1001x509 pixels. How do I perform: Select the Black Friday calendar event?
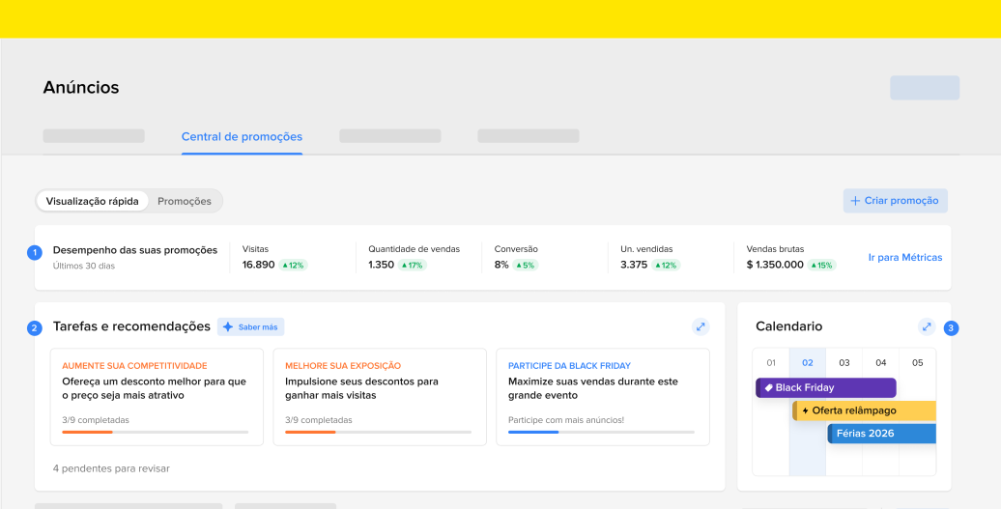pos(826,388)
